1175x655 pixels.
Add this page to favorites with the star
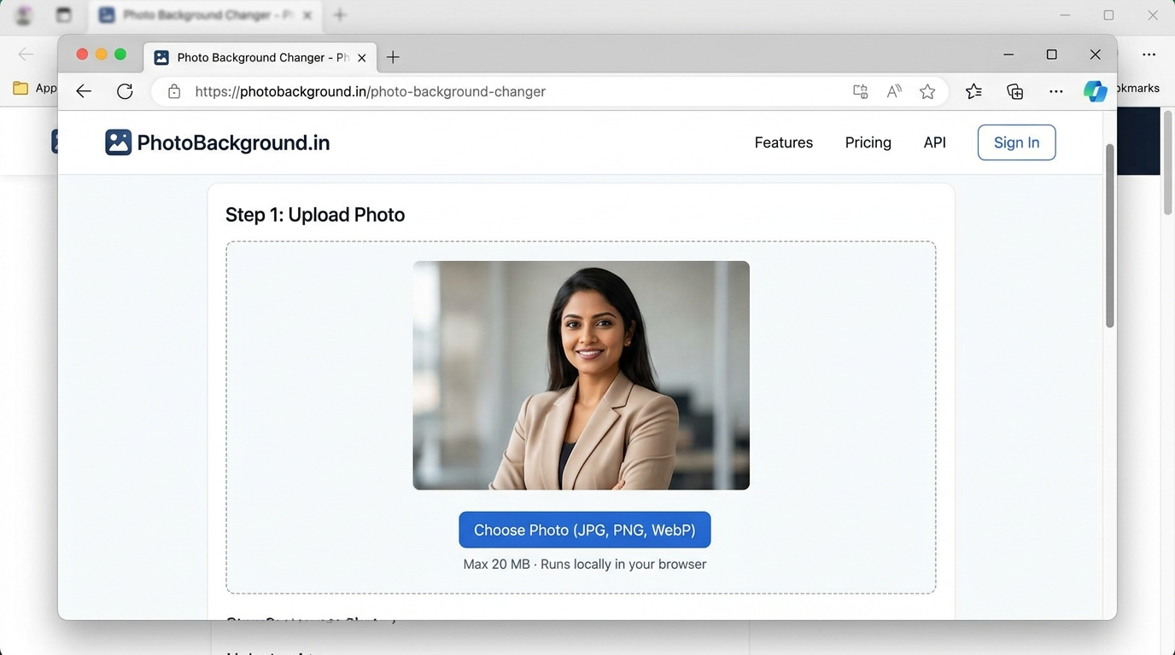927,91
